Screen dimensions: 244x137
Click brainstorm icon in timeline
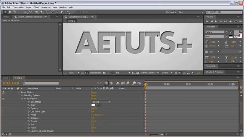[134, 83]
